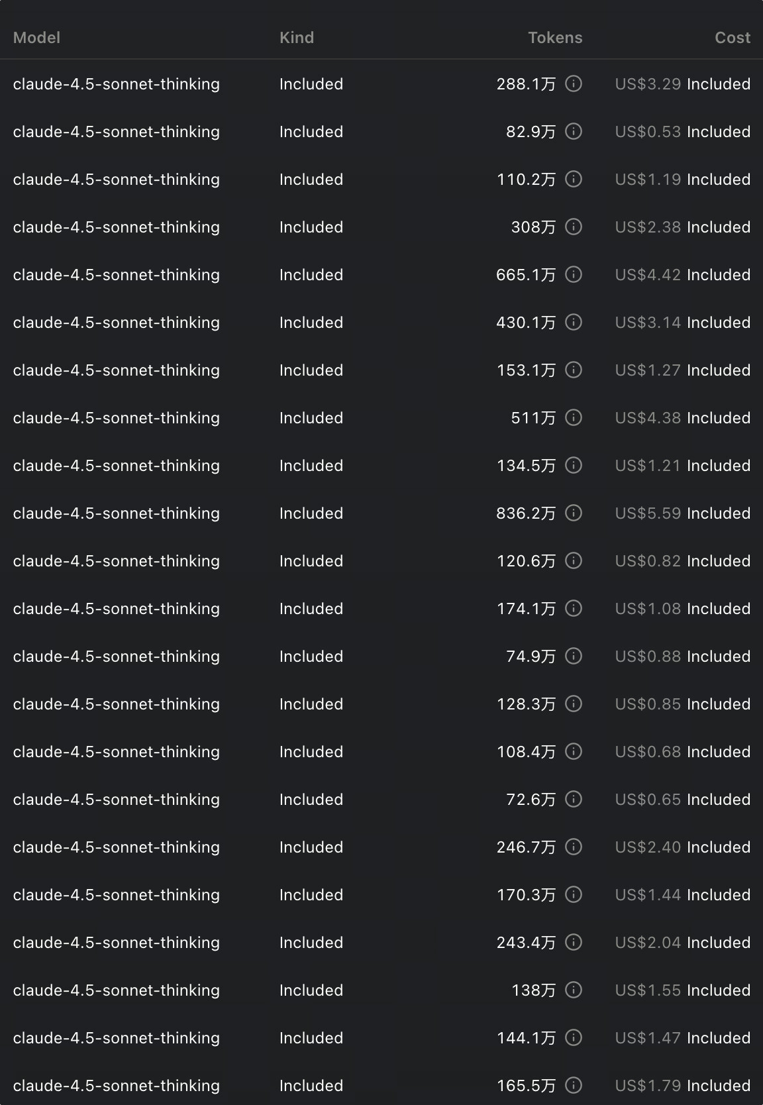Viewport: 763px width, 1105px height.
Task: Show token info for 430.1万 row
Action: tap(574, 322)
